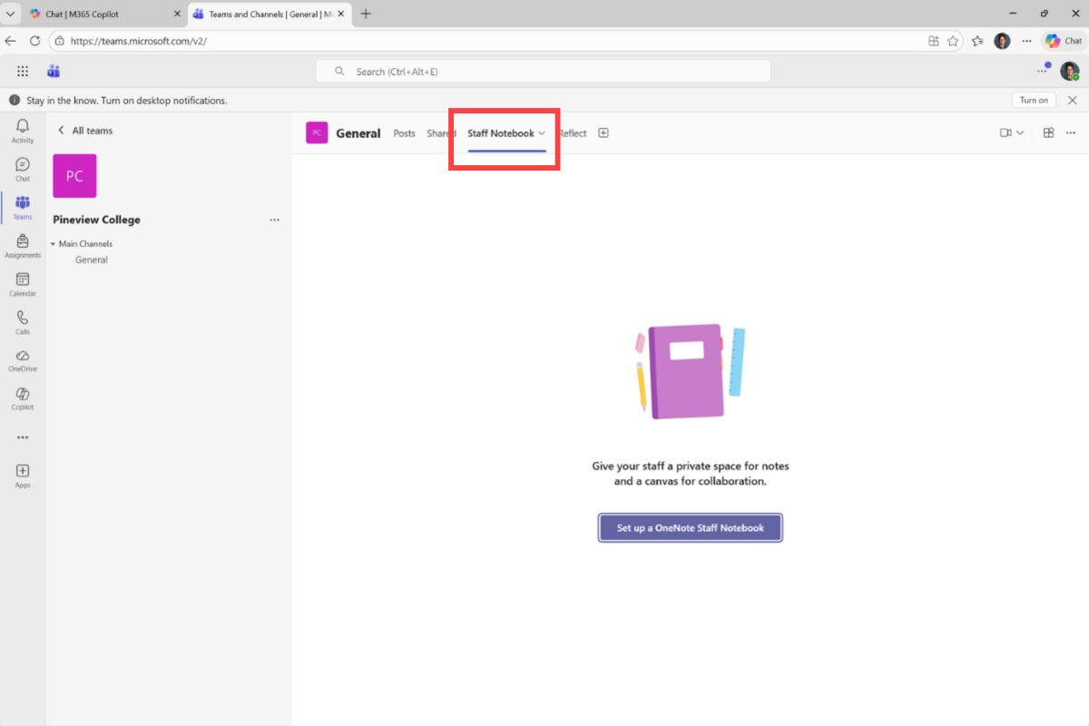The height and width of the screenshot is (726, 1089).
Task: Expand the meeting options dropdown arrow
Action: tap(1020, 132)
